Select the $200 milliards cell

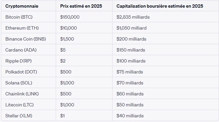[131, 39]
